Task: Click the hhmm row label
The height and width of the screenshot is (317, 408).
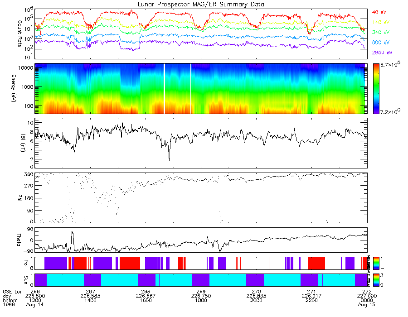Action: [x=10, y=300]
